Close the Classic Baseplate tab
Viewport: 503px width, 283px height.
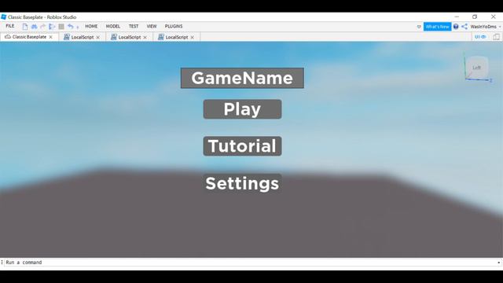[x=50, y=37]
